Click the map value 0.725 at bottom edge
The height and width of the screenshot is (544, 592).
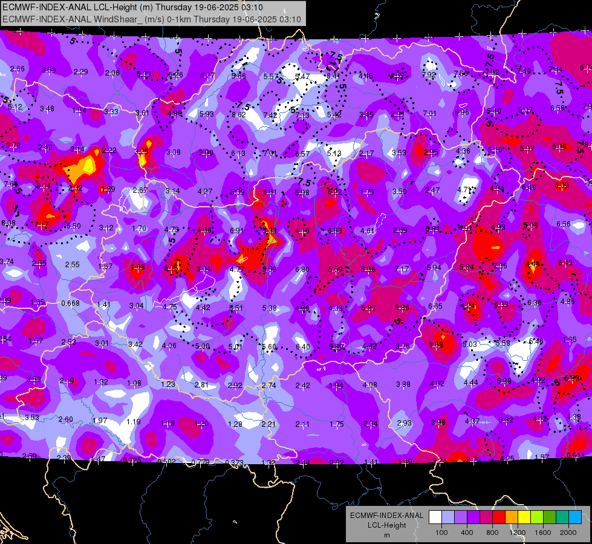(132, 460)
